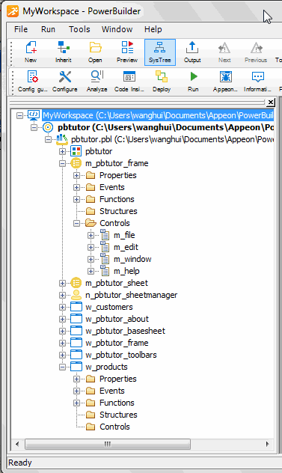Select the w_products tree item
The image size is (282, 473).
[106, 367]
